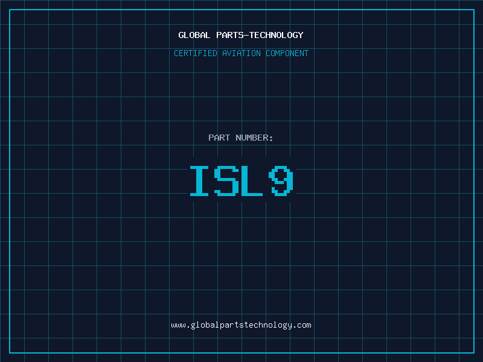
Task: Click bottom-left corner of the cyan border frame
Action: [x=9, y=353]
